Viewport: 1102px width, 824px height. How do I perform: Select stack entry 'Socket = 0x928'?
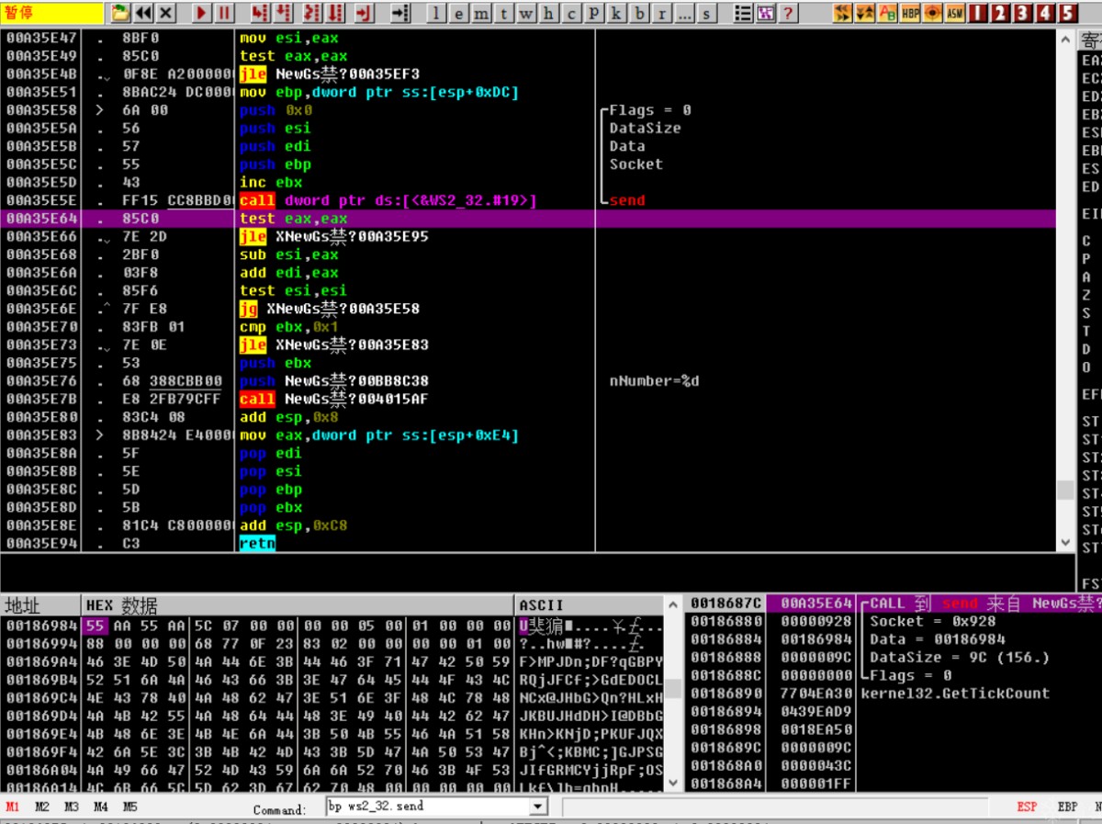click(933, 621)
